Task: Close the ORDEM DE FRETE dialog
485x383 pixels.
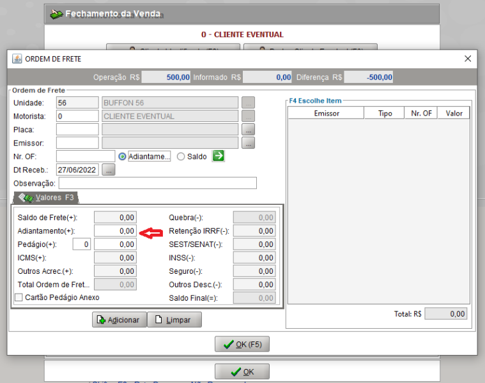Action: click(x=468, y=59)
